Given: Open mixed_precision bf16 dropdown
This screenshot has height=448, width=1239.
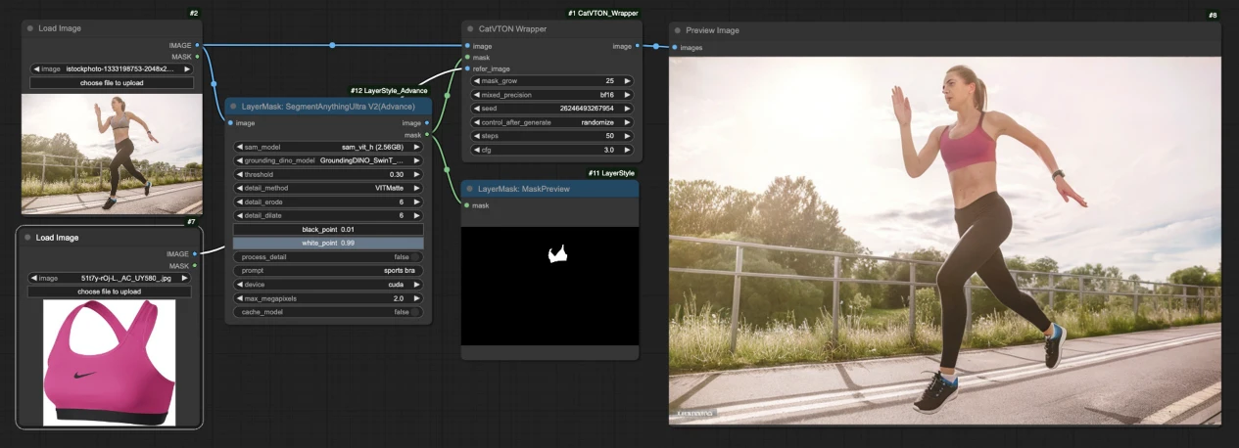Looking at the screenshot, I should pyautogui.click(x=553, y=95).
